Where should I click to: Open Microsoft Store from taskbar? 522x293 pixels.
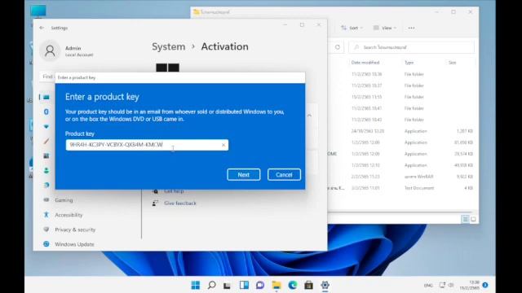pos(308,285)
